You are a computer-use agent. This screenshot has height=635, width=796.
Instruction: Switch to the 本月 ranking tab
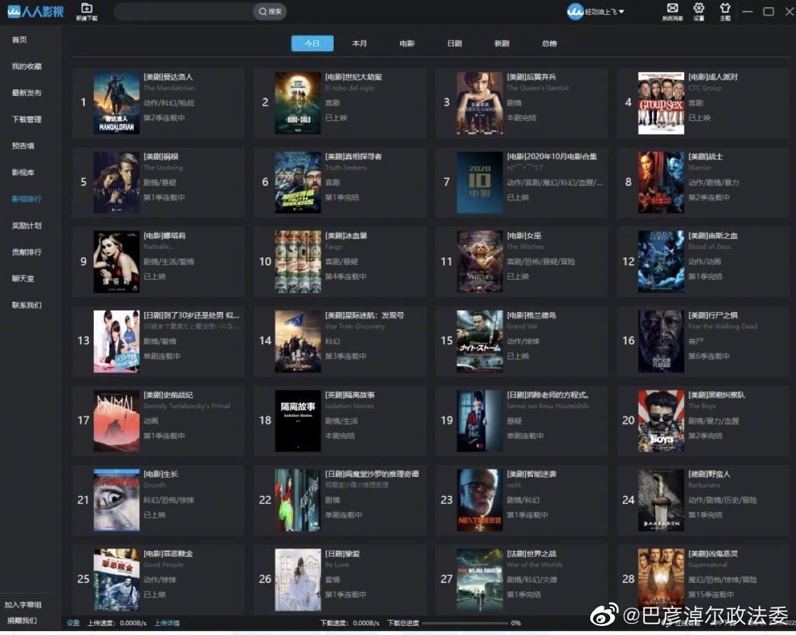pyautogui.click(x=359, y=44)
